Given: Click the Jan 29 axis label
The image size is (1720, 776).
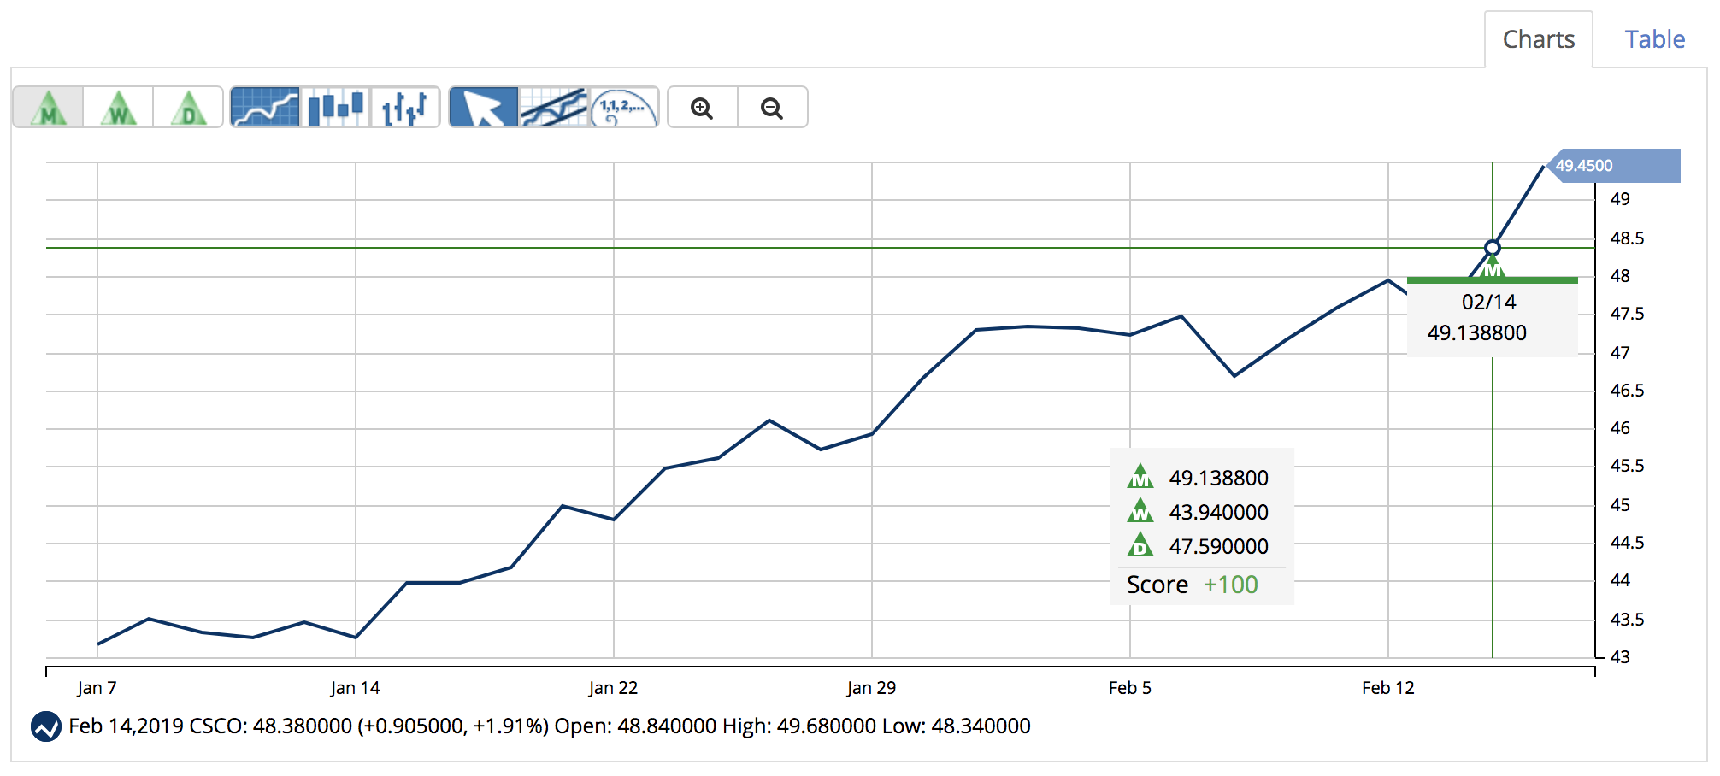Looking at the screenshot, I should 871,688.
